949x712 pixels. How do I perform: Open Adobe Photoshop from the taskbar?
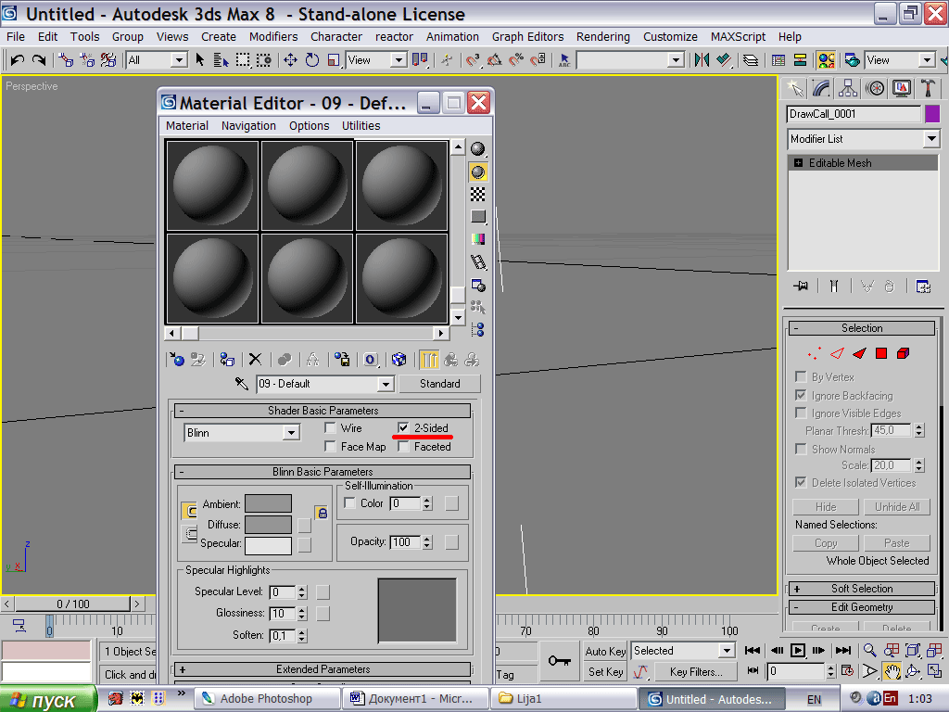(267, 699)
